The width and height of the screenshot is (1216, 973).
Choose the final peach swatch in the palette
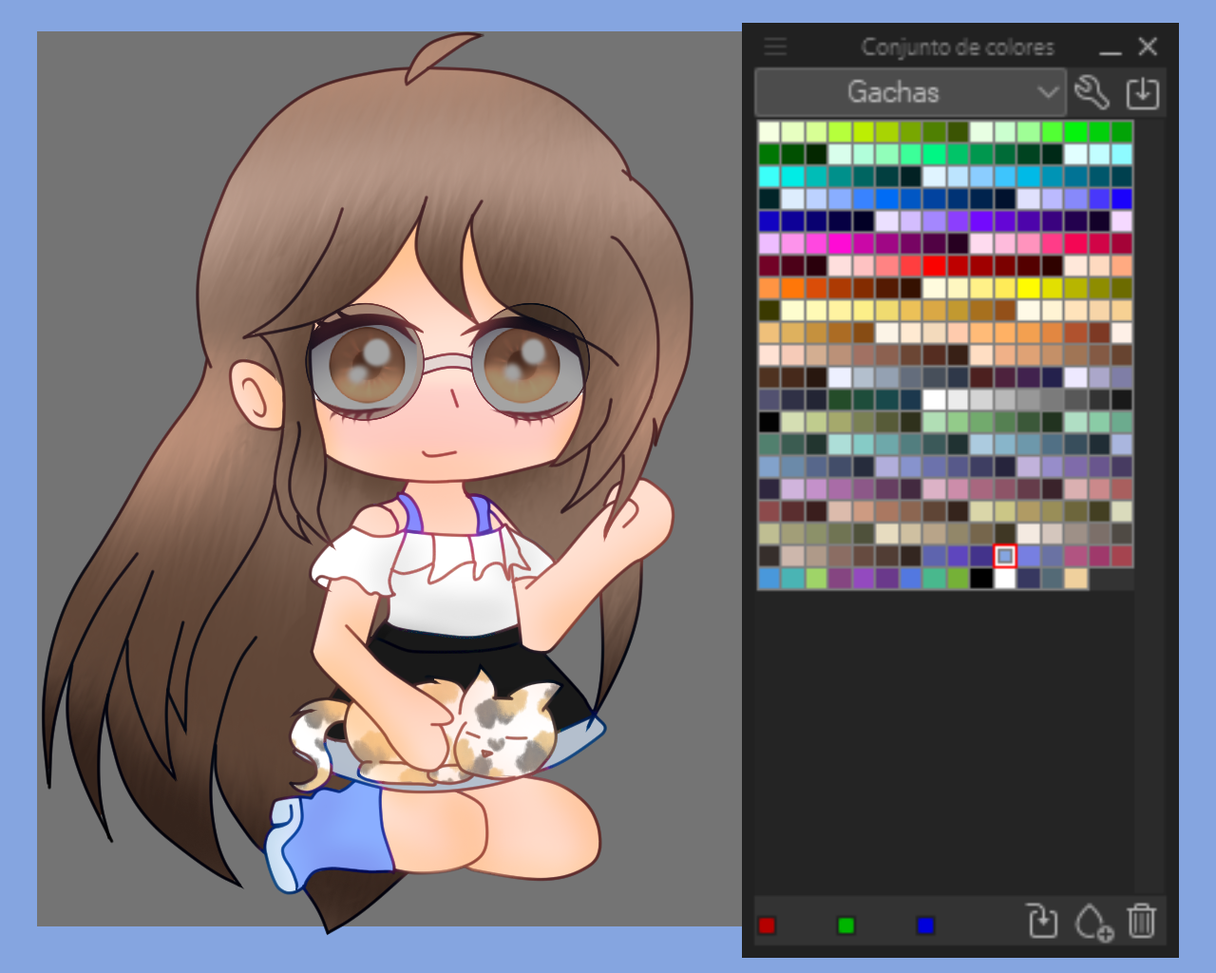[x=1075, y=579]
